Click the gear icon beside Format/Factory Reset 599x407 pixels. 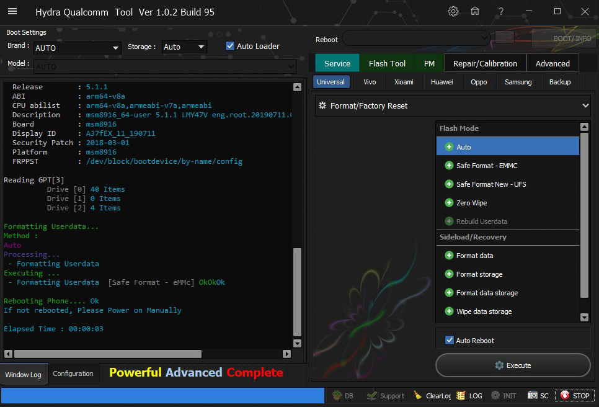click(x=322, y=105)
